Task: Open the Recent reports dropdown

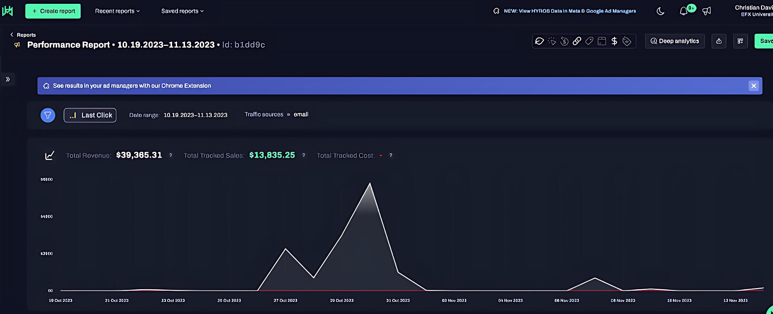Action: 117,11
